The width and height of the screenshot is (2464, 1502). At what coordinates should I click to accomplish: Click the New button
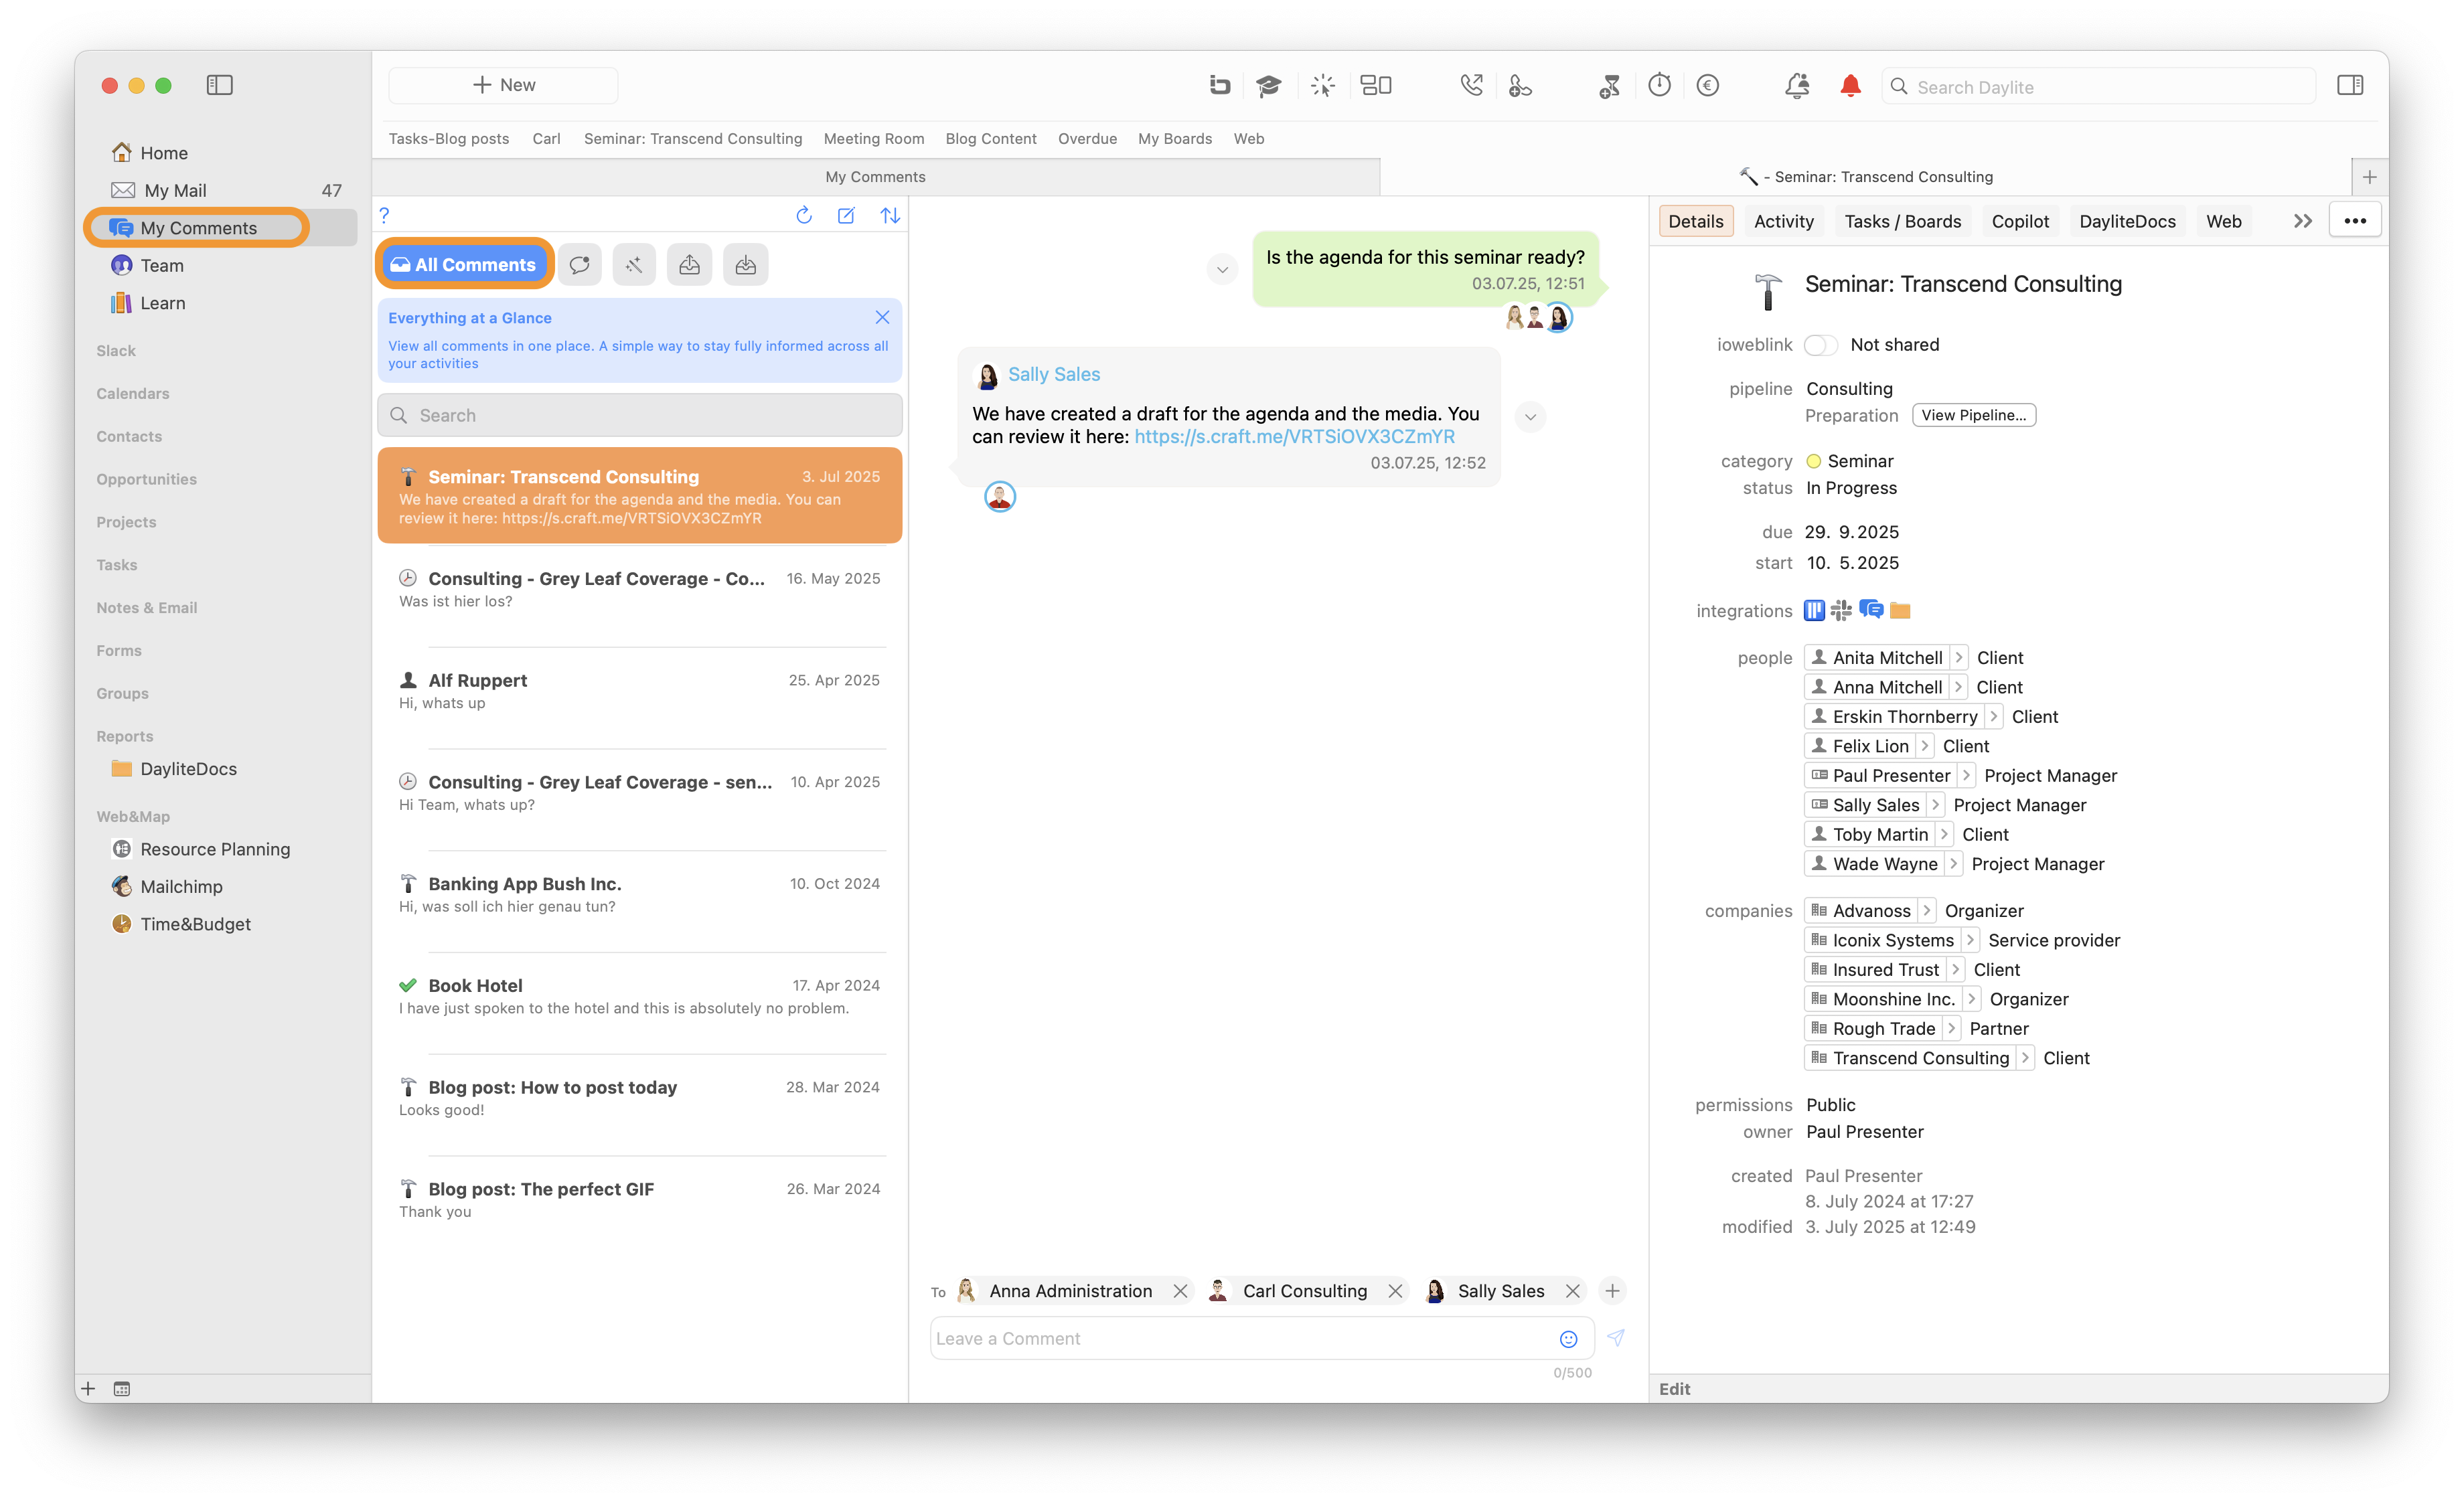pos(504,85)
